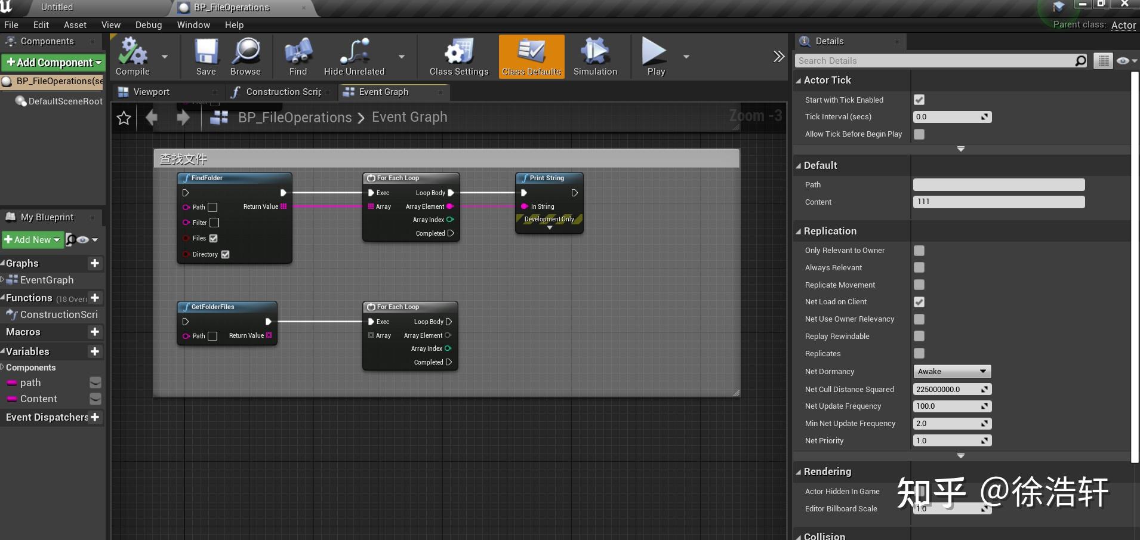Disable Net Load on Client
This screenshot has width=1140, height=540.
[x=919, y=302]
